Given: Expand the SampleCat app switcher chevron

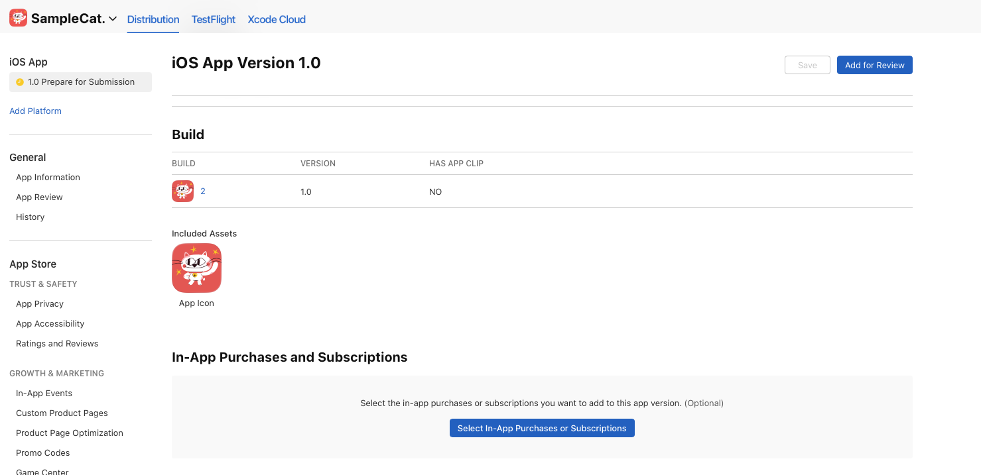Looking at the screenshot, I should (113, 19).
